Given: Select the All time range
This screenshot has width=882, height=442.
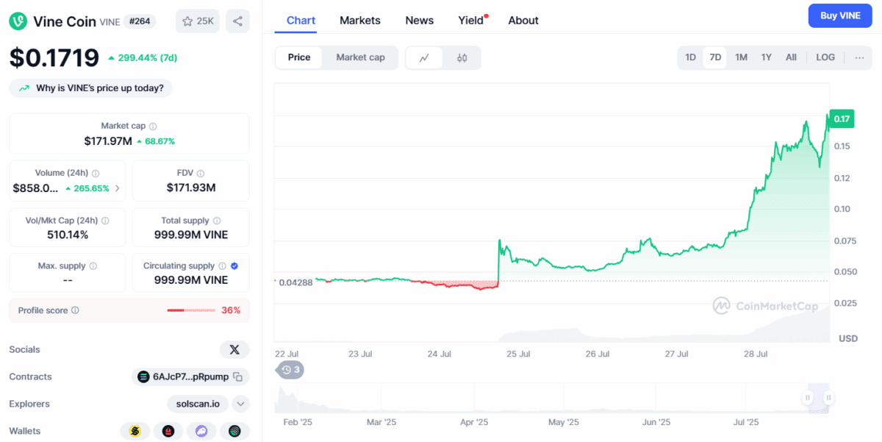Looking at the screenshot, I should pyautogui.click(x=791, y=57).
